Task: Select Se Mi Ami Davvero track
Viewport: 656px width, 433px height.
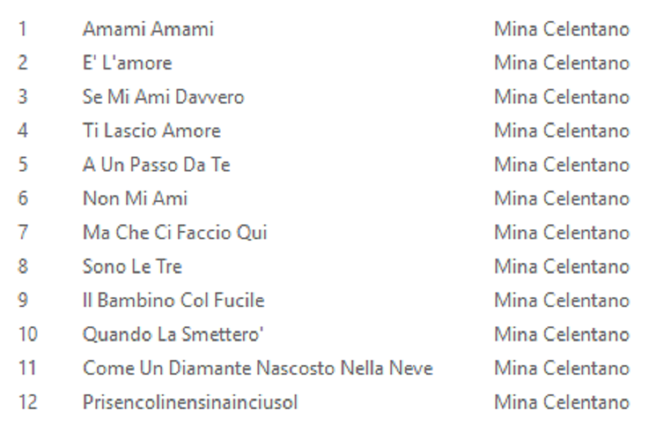Action: (163, 97)
